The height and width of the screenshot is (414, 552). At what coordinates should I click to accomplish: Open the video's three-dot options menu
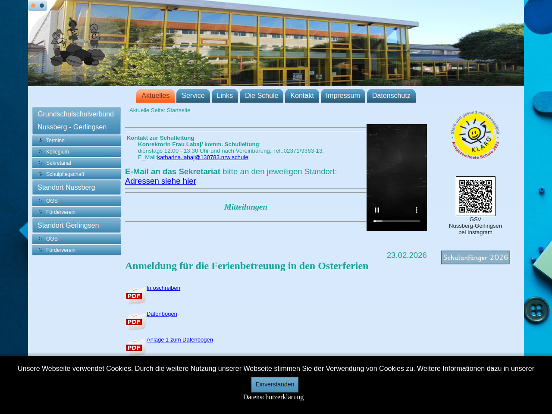pos(417,210)
